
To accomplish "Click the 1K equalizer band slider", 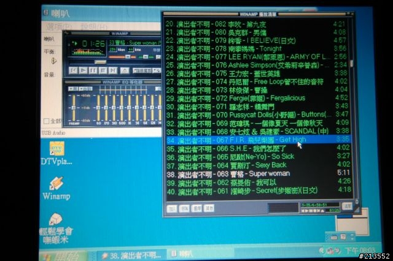I will (x=130, y=107).
